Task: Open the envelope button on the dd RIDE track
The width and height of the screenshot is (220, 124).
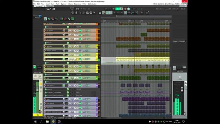Action: click(x=88, y=108)
